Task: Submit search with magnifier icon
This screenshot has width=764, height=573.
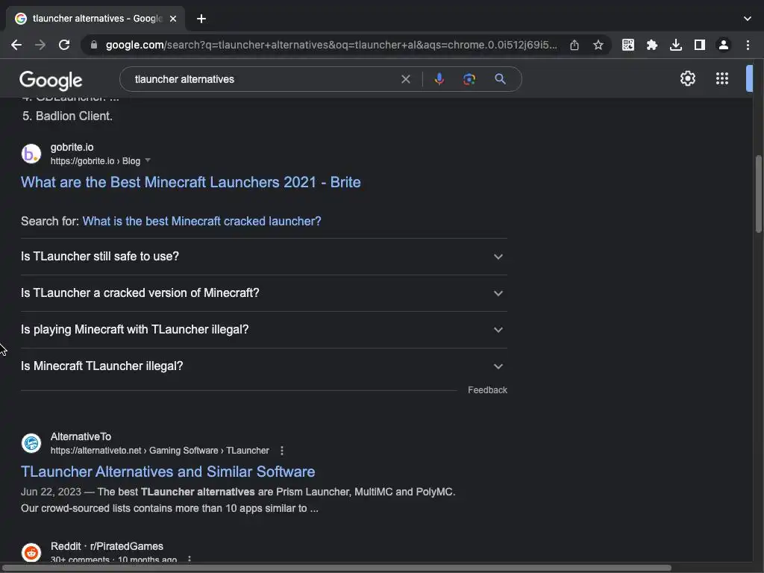Action: [500, 79]
